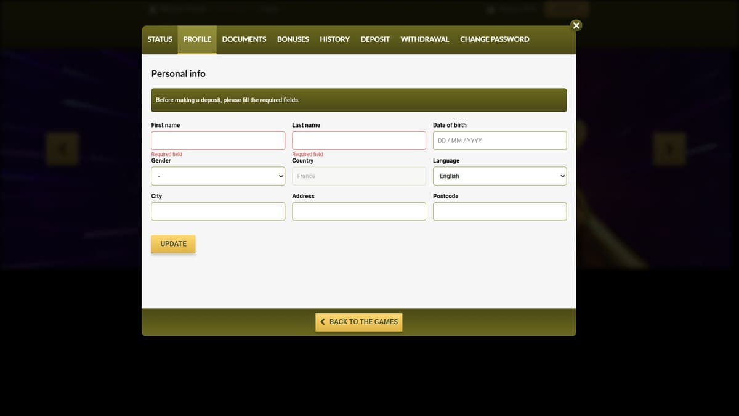
Task: Switch to the DEPOSIT tab
Action: (x=375, y=39)
